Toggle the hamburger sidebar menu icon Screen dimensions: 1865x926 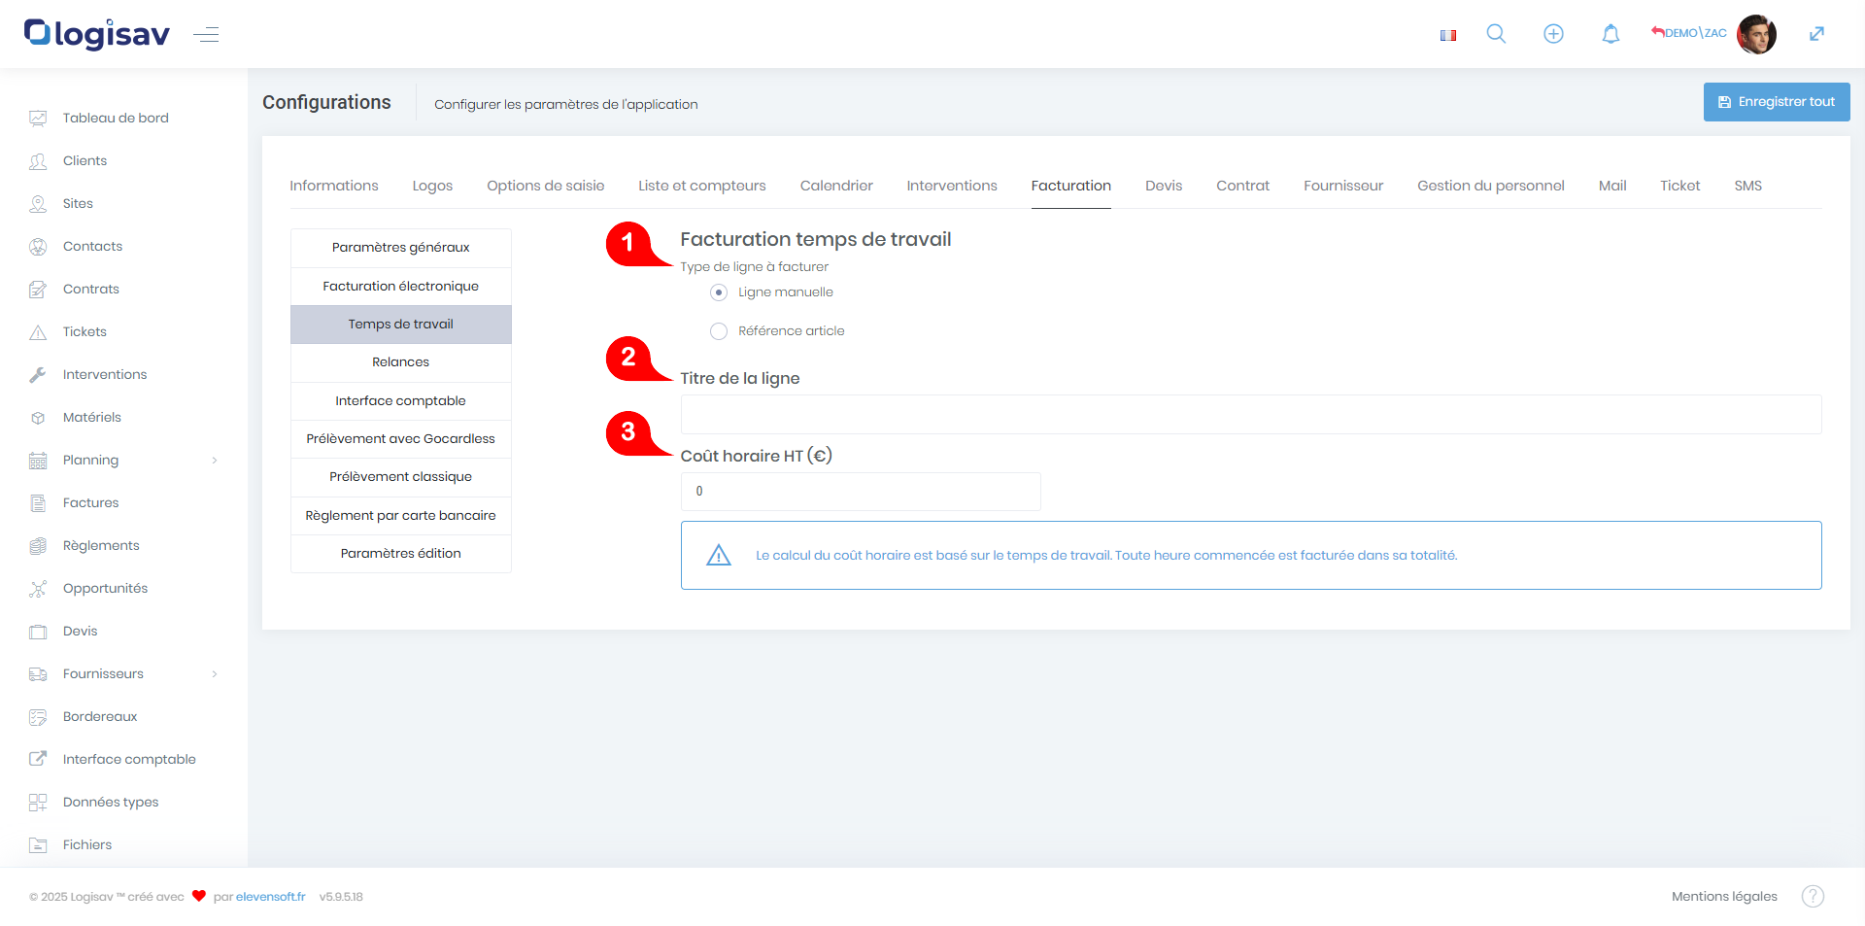pos(206,35)
